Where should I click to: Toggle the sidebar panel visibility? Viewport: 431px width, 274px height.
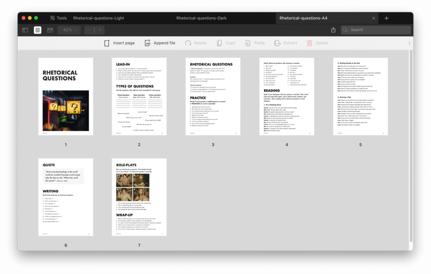tap(26, 30)
